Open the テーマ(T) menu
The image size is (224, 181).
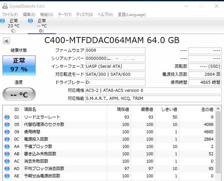65,15
